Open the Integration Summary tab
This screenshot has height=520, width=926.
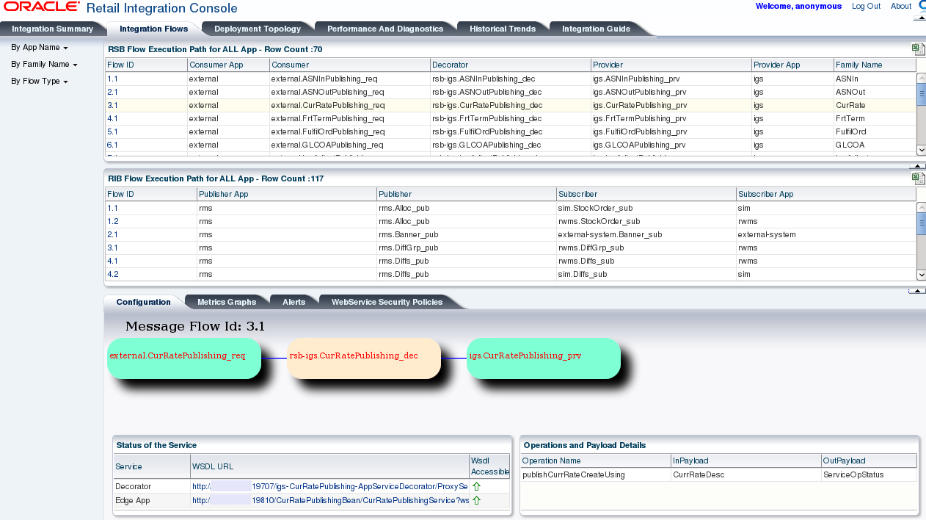click(53, 29)
